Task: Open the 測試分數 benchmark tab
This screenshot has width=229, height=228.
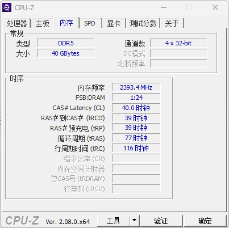Action: pos(143,23)
